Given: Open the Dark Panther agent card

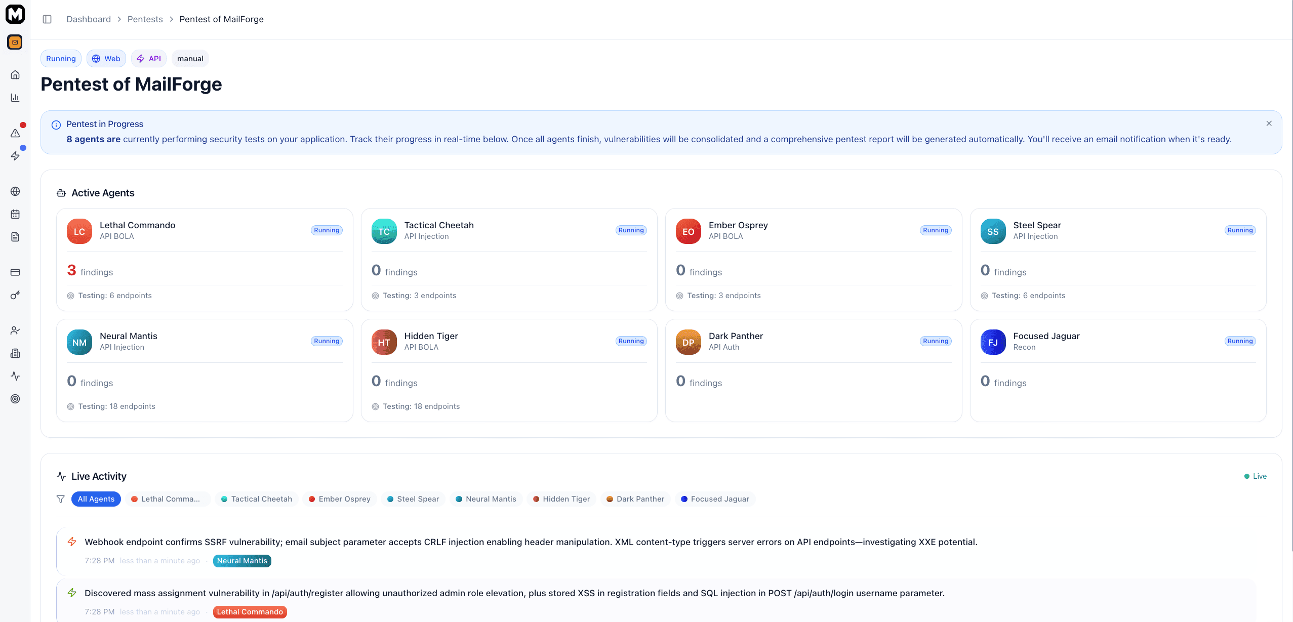Looking at the screenshot, I should [813, 370].
